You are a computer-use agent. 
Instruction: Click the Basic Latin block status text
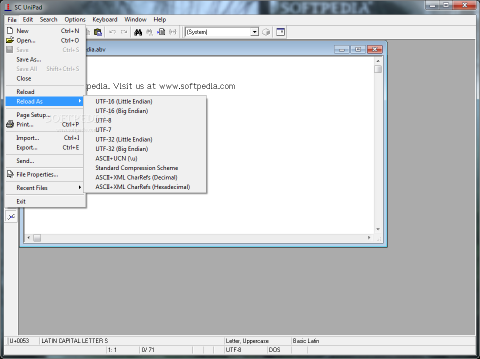(306, 340)
